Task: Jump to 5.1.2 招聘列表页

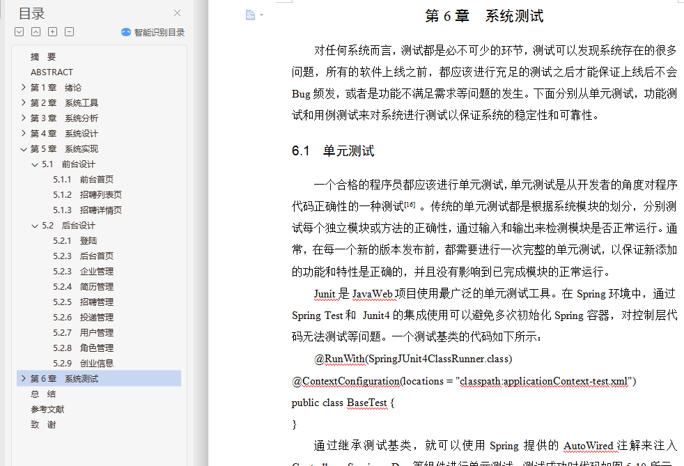Action: (87, 194)
